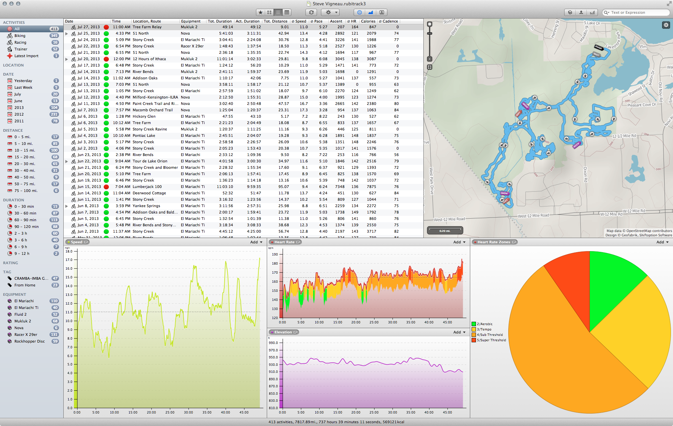Filter activities by July
The image size is (673, 426).
[32, 94]
